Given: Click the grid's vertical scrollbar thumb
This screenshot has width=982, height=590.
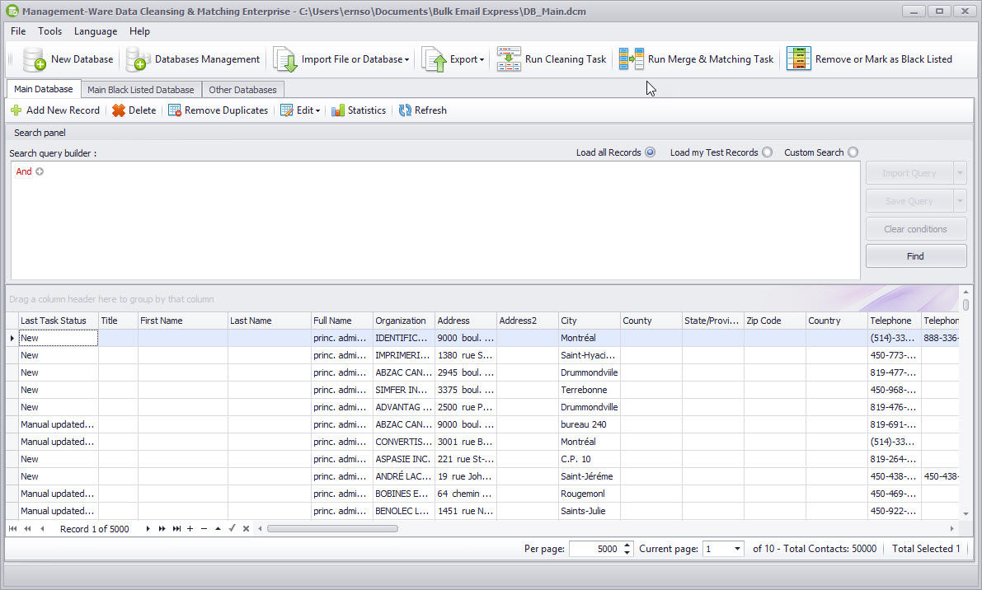Looking at the screenshot, I should tap(966, 305).
